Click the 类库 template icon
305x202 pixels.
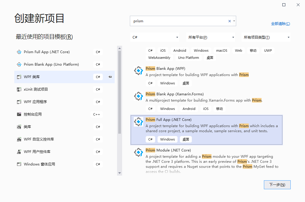pos(19,127)
